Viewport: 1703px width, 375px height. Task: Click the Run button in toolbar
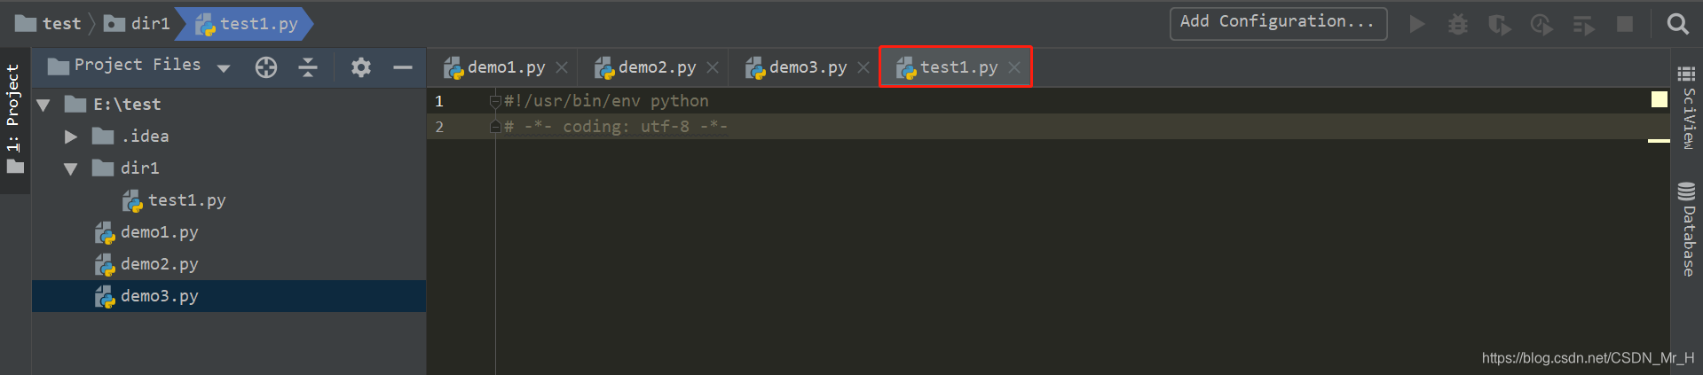(1417, 24)
